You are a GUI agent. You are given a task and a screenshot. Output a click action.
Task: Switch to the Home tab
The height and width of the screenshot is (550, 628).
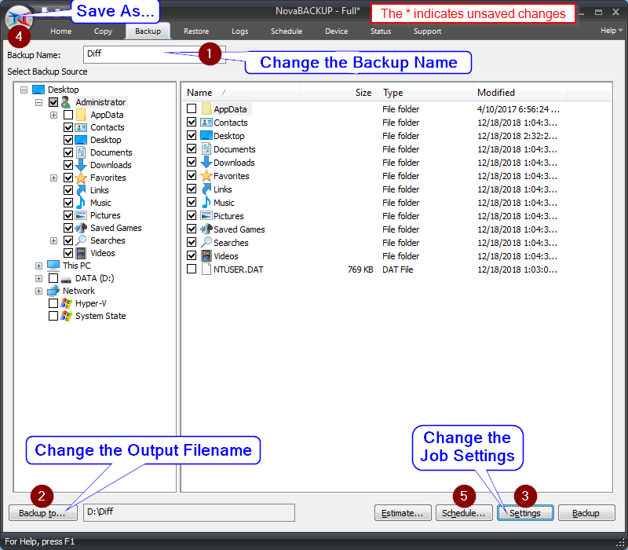click(x=61, y=31)
